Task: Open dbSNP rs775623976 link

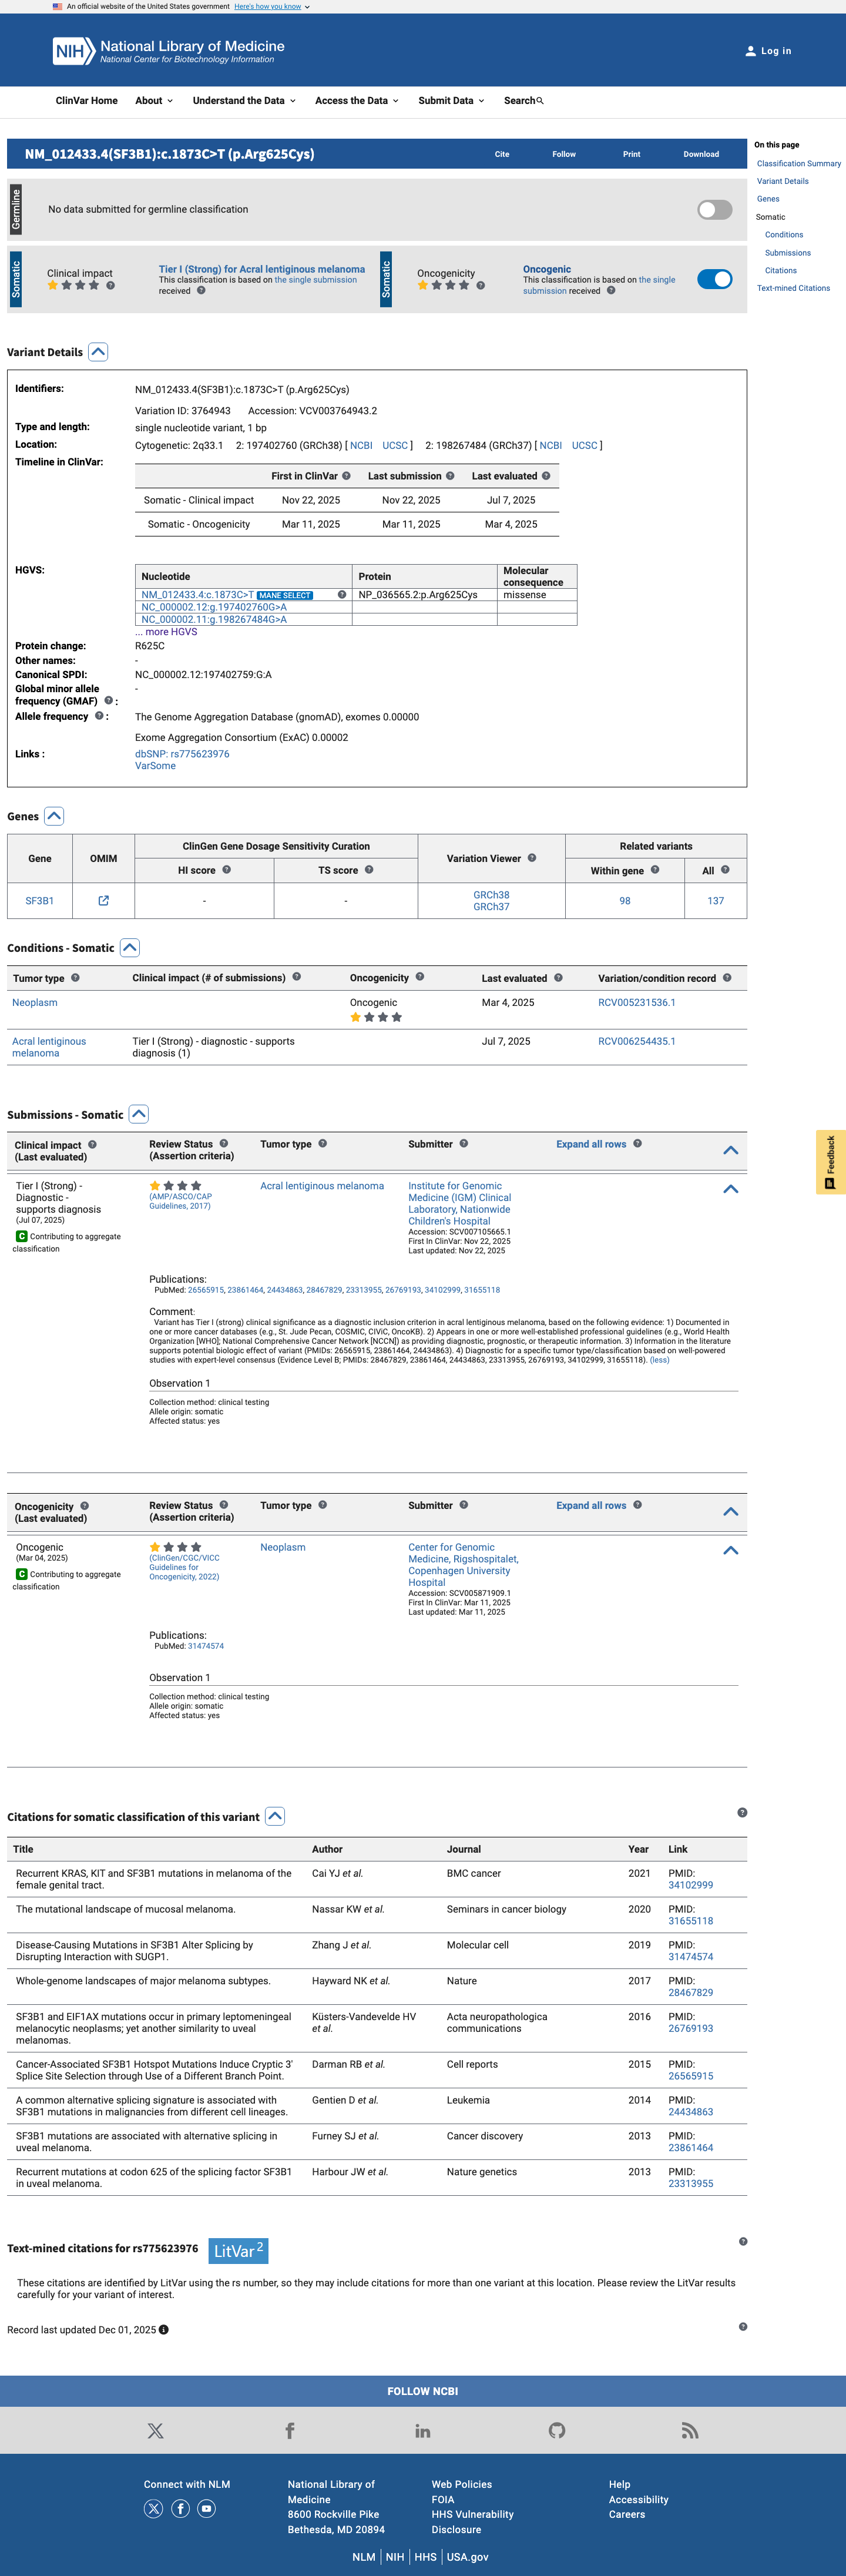Action: (182, 754)
